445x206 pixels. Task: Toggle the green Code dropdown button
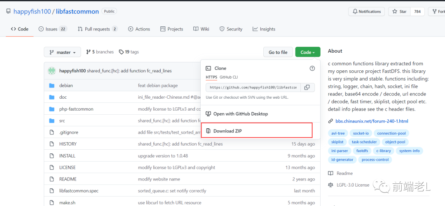(x=308, y=52)
